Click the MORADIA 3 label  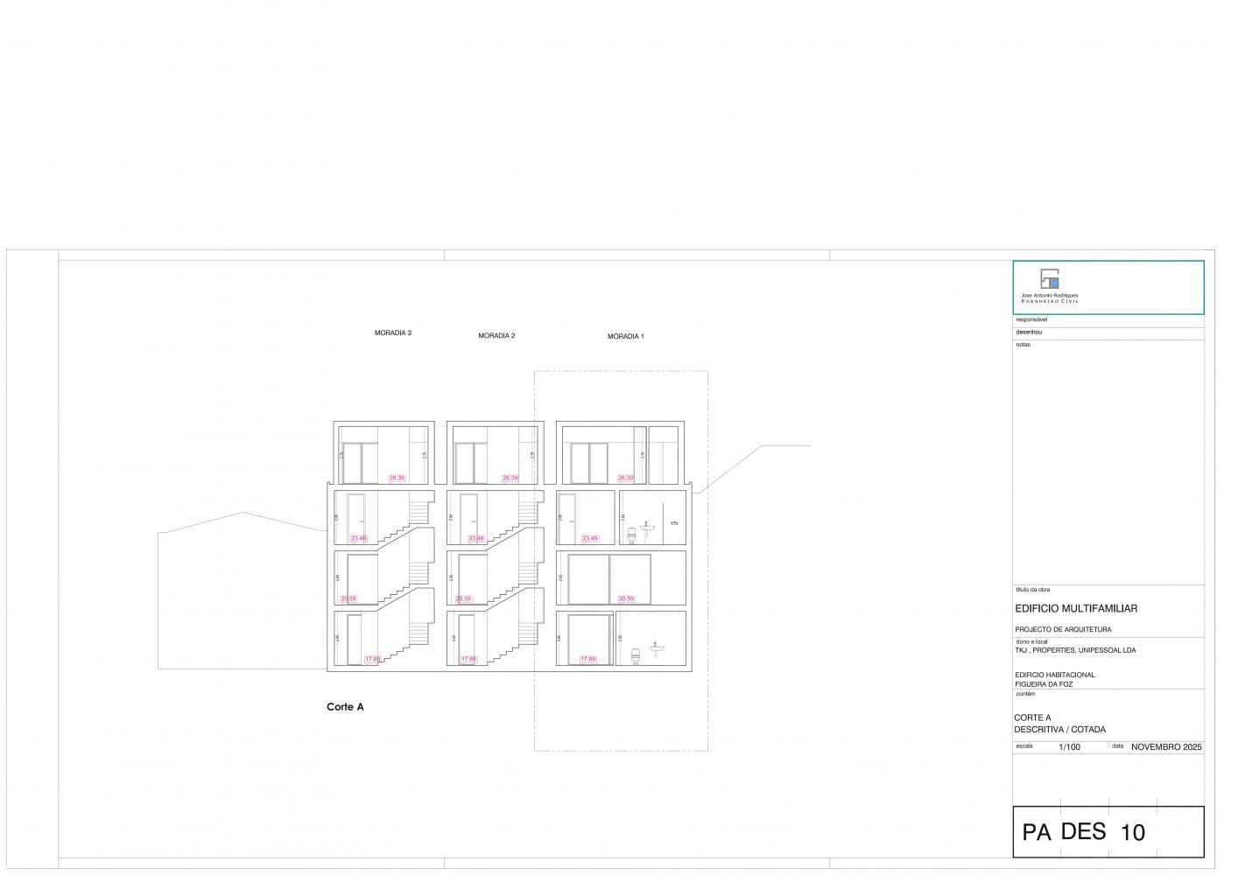[x=392, y=333]
